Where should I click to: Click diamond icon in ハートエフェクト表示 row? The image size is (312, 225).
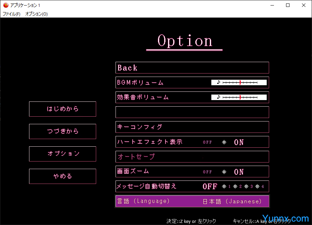(x=224, y=142)
